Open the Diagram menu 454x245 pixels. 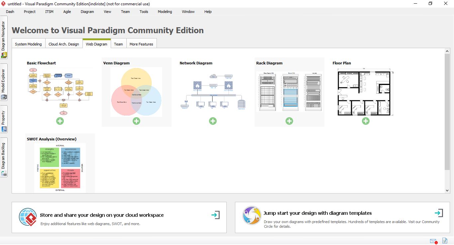tap(87, 12)
